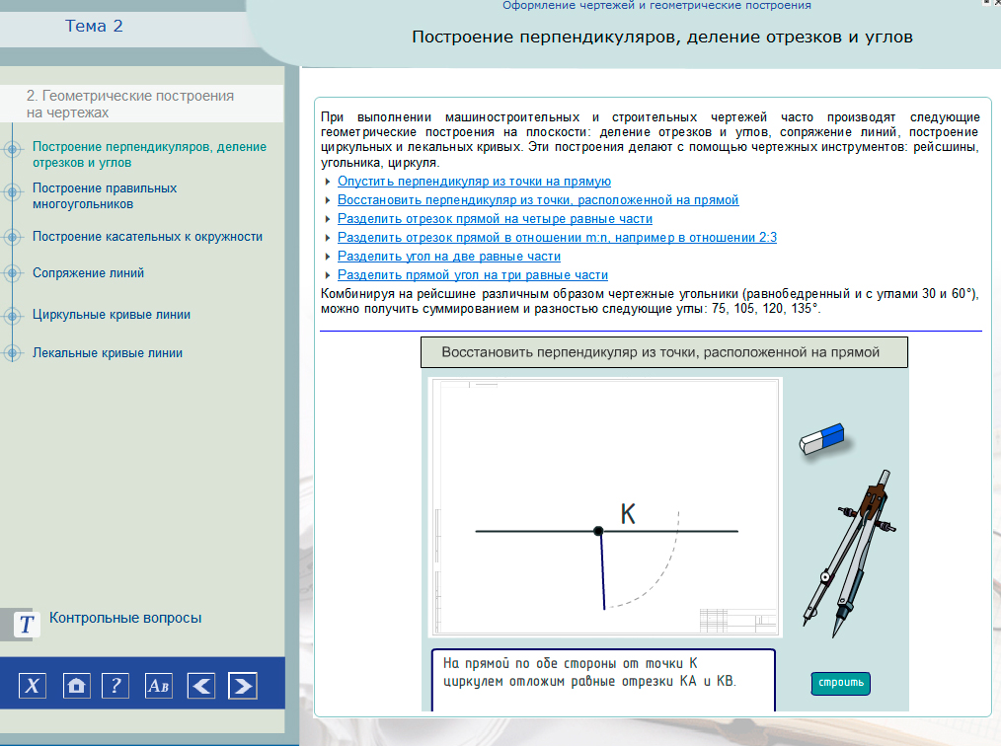The width and height of the screenshot is (1001, 746).
Task: Click arrow before Опустить перпендикуляр link
Action: [328, 182]
